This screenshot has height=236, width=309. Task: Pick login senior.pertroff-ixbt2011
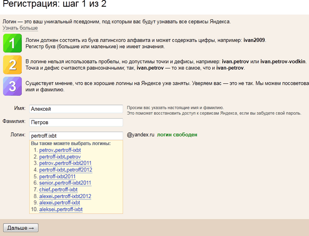point(65,183)
